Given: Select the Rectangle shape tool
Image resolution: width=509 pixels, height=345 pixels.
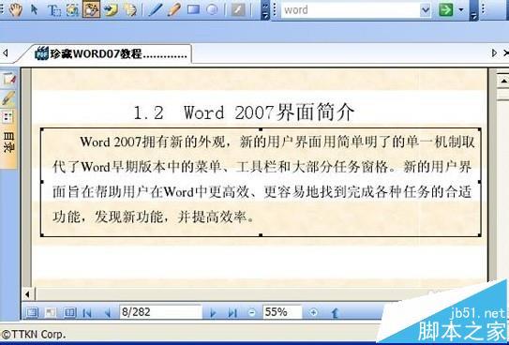Looking at the screenshot, I should coord(193,9).
